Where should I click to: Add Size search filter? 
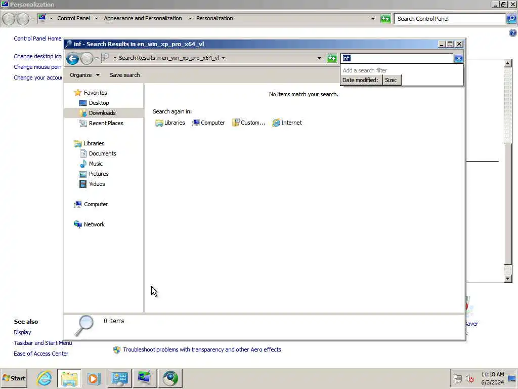391,80
